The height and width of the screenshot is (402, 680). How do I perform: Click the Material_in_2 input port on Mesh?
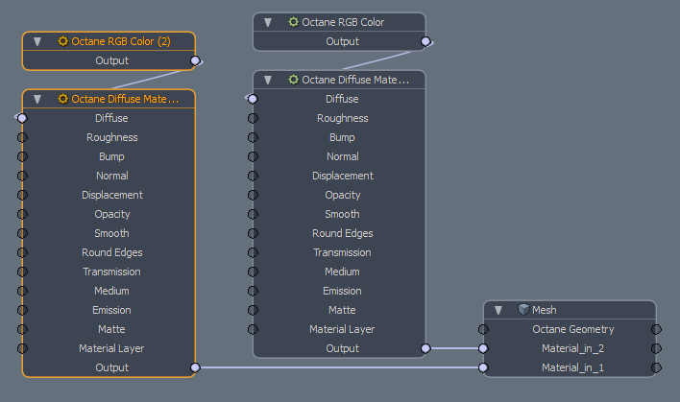click(483, 348)
